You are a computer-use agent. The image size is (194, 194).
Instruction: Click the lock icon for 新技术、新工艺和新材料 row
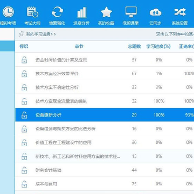(x=24, y=156)
